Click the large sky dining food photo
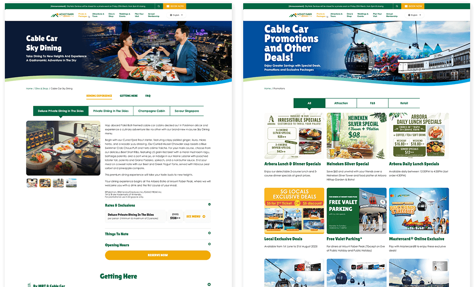The width and height of the screenshot is (475, 287). (63, 148)
